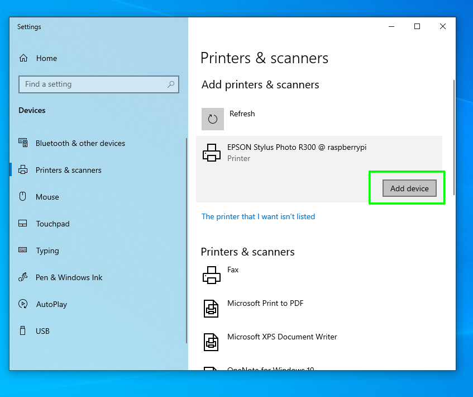This screenshot has height=397, width=473.
Task: Click the OneNote for Windows 10 entry
Action: 271,370
